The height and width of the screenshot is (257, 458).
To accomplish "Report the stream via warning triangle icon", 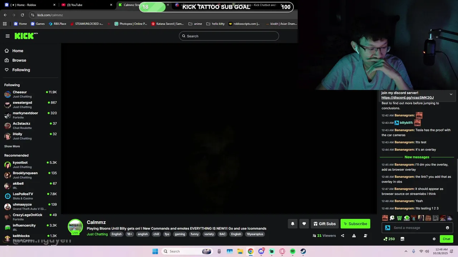I will click(x=354, y=236).
